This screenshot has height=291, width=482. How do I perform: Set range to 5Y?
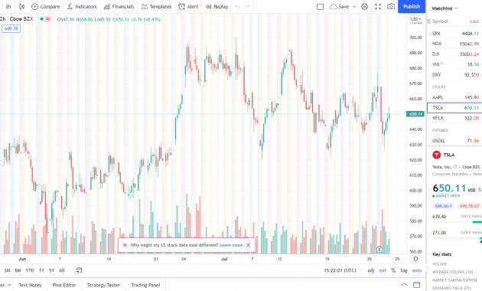52,270
